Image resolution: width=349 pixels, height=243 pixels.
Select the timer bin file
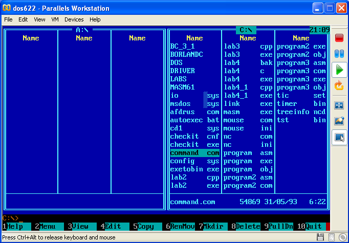click(x=301, y=104)
